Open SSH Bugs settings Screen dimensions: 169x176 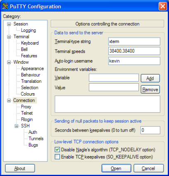[33, 145]
